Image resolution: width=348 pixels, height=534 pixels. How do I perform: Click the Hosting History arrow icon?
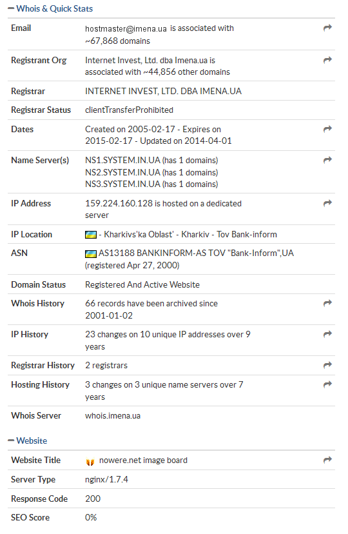327,384
